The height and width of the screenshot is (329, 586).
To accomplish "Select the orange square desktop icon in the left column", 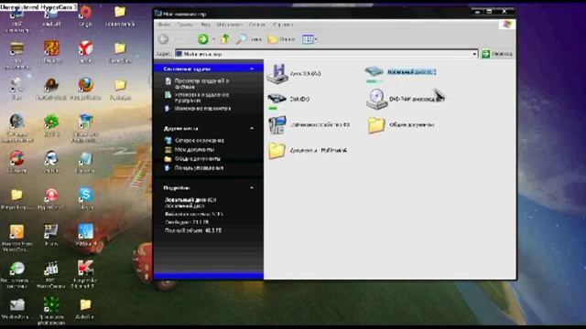I will (x=16, y=231).
